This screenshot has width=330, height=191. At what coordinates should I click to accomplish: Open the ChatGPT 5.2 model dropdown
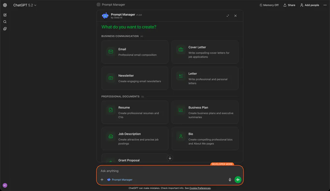(25, 5)
